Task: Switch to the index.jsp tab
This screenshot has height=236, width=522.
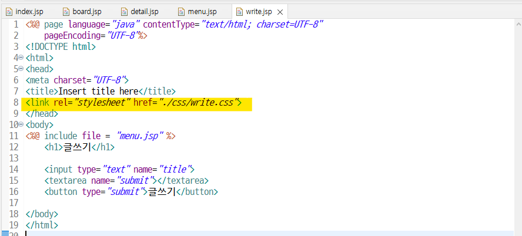Action: pos(25,12)
